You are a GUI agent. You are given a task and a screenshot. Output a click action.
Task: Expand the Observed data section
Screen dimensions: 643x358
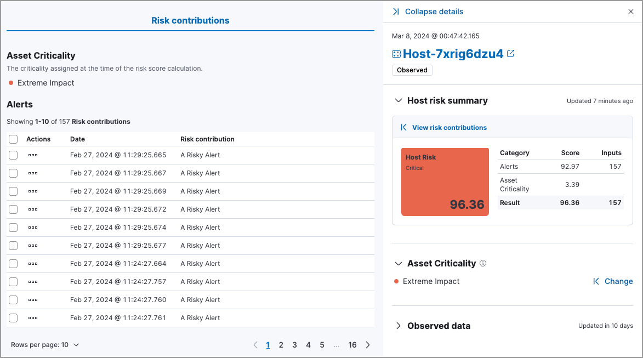[397, 326]
